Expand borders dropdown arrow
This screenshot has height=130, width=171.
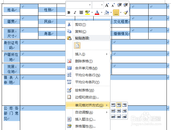coord(121,13)
